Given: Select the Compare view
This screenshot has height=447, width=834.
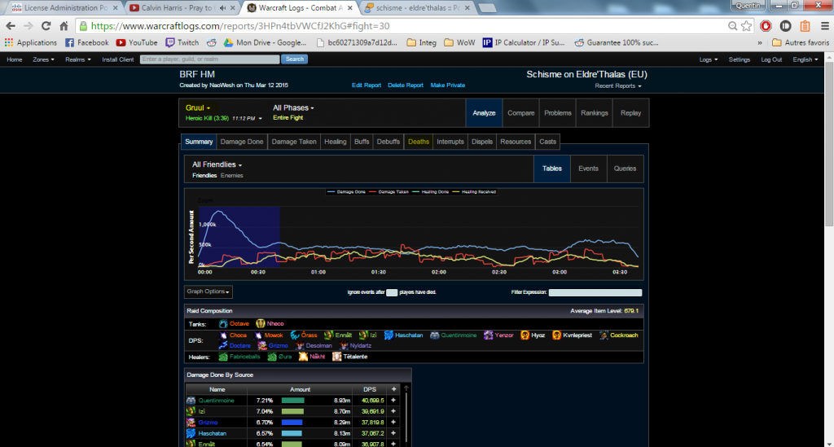Looking at the screenshot, I should pyautogui.click(x=520, y=112).
